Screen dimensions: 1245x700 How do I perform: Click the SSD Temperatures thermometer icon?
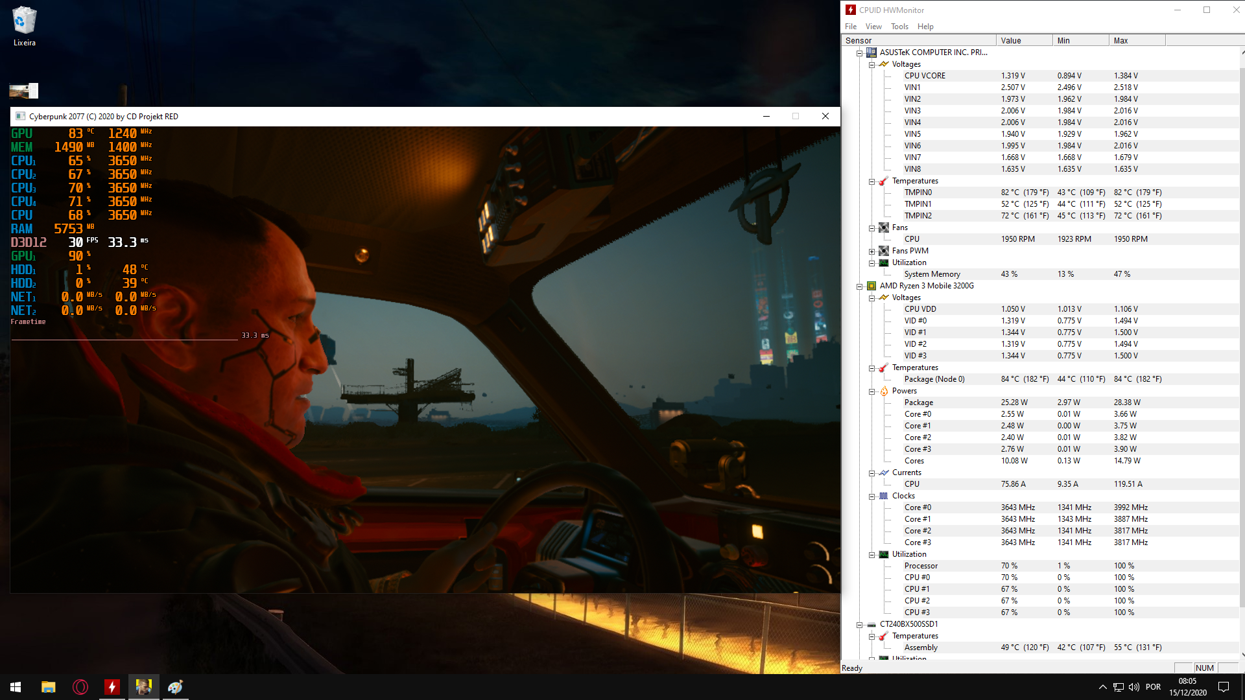coord(883,636)
